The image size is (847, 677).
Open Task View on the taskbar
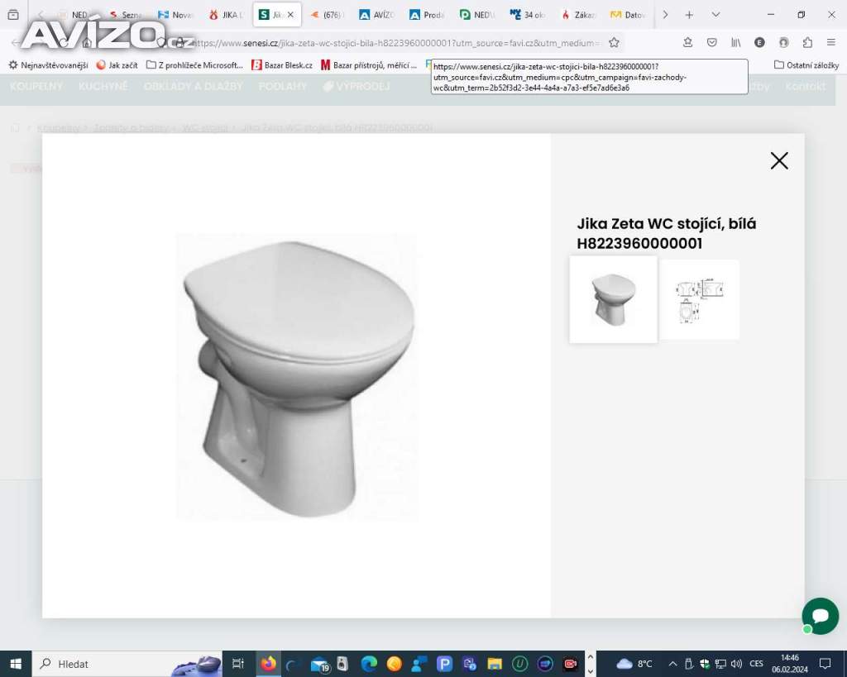click(237, 664)
